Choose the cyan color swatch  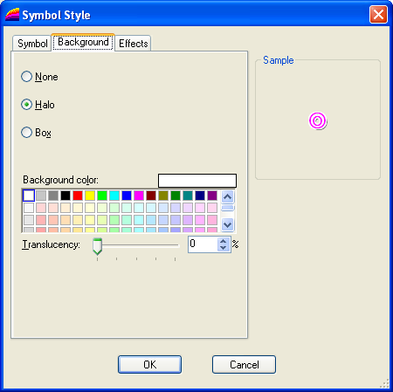[x=114, y=196]
